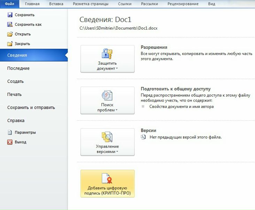
Task: Expand the Управление версиями dropdown
Action: (107, 149)
